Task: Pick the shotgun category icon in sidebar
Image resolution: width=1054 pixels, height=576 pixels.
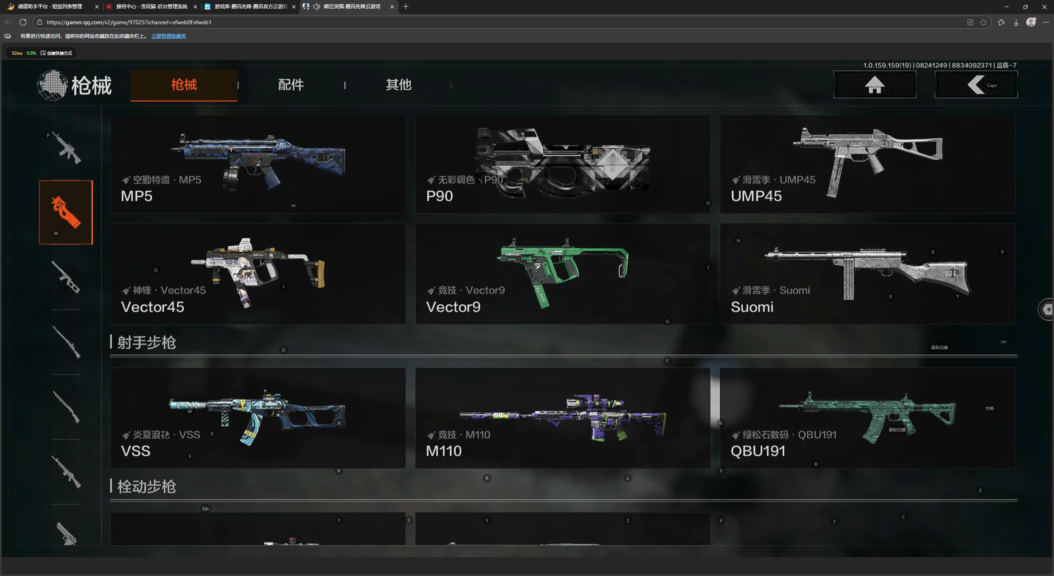Action: pos(66,407)
